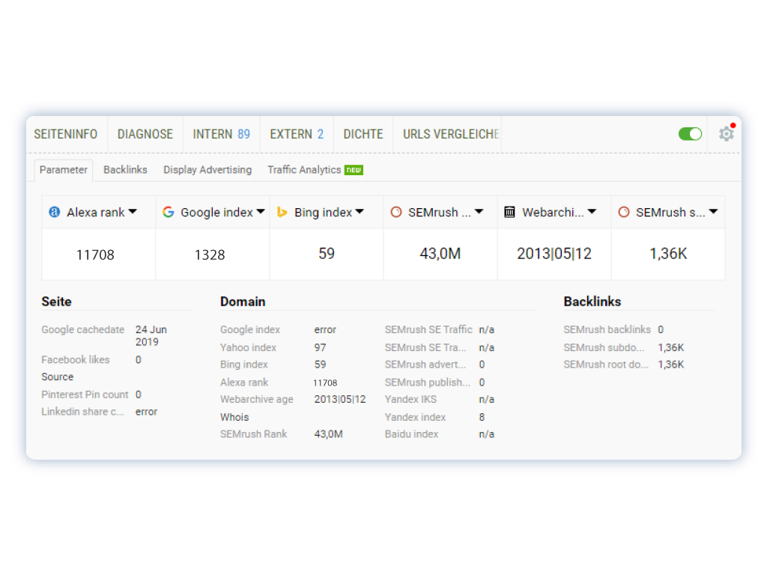
Task: Expand the Webarchi... dropdown arrow
Action: (x=592, y=212)
